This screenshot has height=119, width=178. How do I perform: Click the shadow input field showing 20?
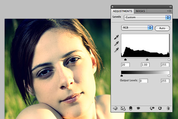[x=125, y=65]
